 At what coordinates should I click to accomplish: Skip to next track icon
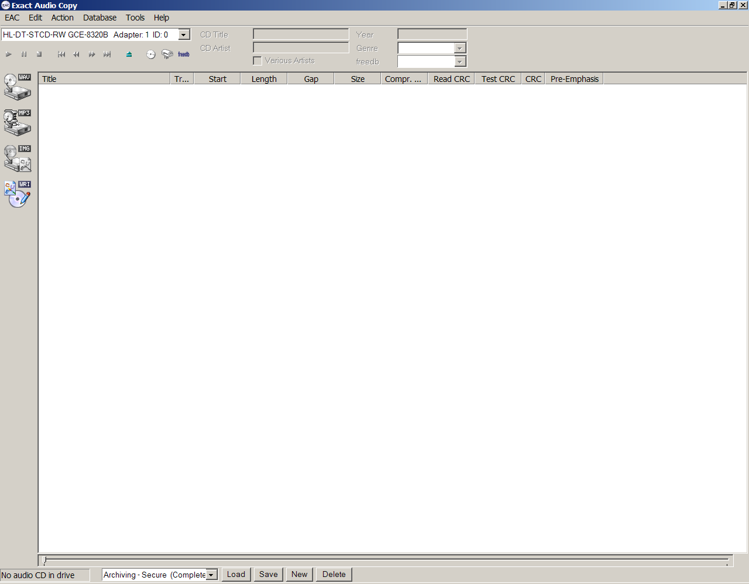coord(107,54)
